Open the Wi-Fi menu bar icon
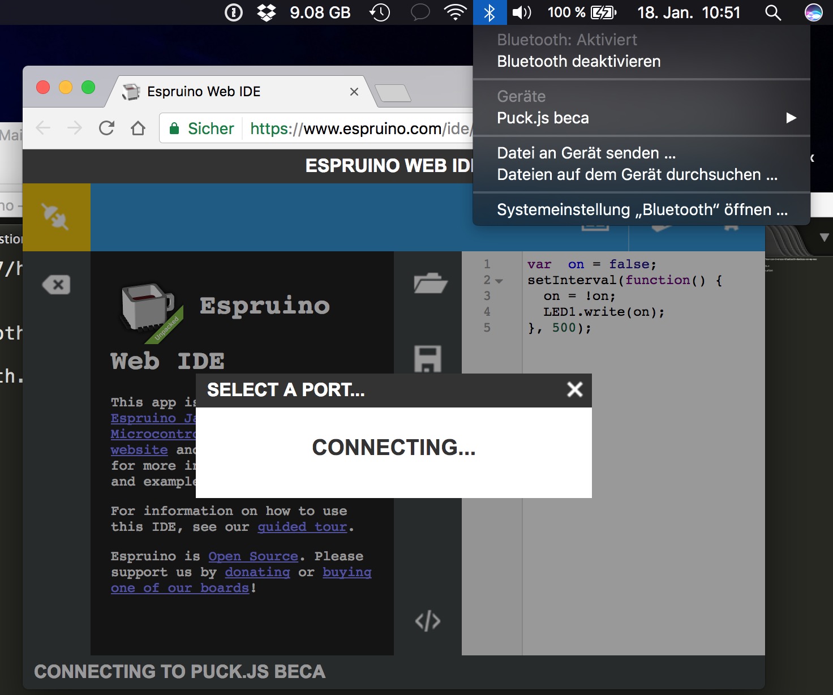The height and width of the screenshot is (695, 833). point(455,12)
